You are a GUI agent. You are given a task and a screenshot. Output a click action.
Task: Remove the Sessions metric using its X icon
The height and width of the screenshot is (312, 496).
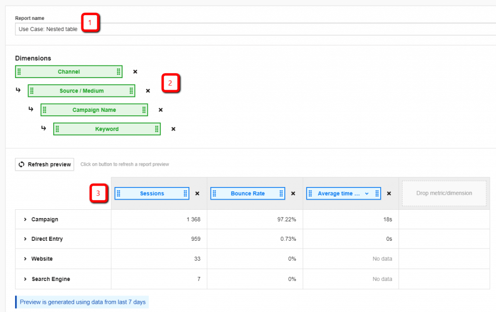click(197, 193)
